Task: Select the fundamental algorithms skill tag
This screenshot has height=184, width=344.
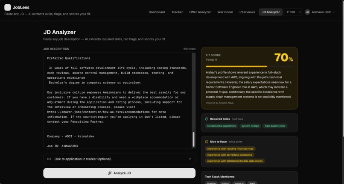Action: point(222,126)
